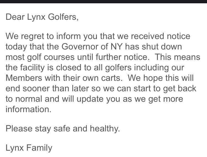Click the words "to normal" in the body
The height and width of the screenshot is (157, 207).
(24, 99)
